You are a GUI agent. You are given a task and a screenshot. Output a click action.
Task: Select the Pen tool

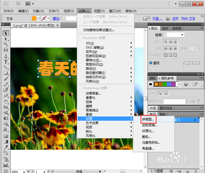(x=6, y=56)
